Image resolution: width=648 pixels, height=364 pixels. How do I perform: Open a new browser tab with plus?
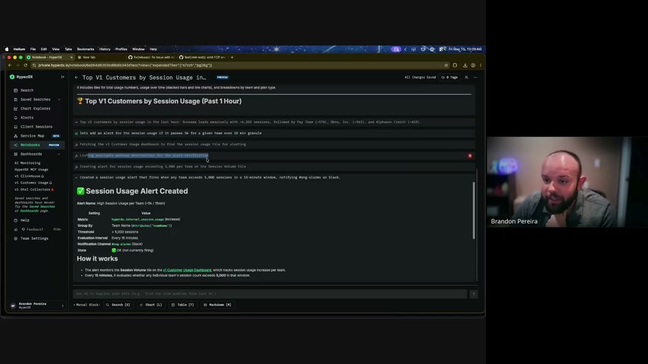click(x=232, y=57)
